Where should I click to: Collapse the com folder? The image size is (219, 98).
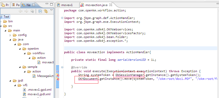click(x=15, y=44)
